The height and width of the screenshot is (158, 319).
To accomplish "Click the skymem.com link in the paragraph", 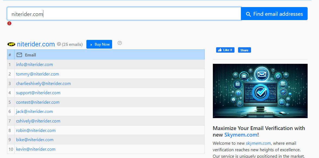I will coord(258,143).
